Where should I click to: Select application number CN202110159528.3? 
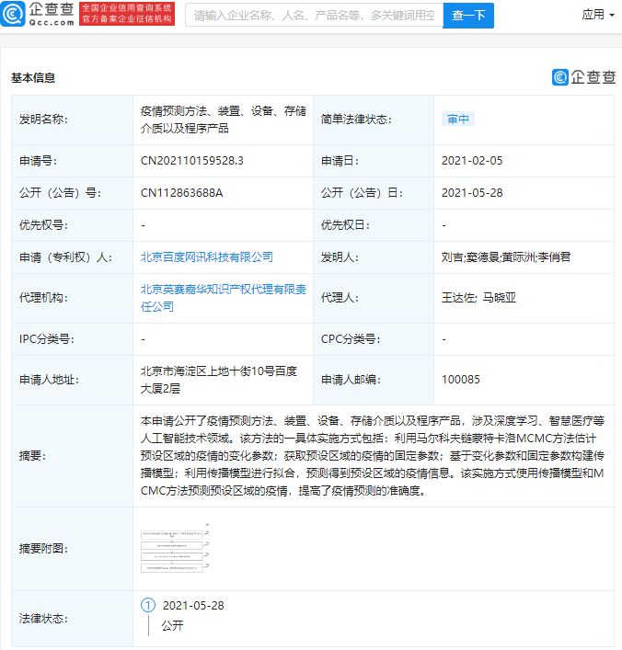[192, 160]
